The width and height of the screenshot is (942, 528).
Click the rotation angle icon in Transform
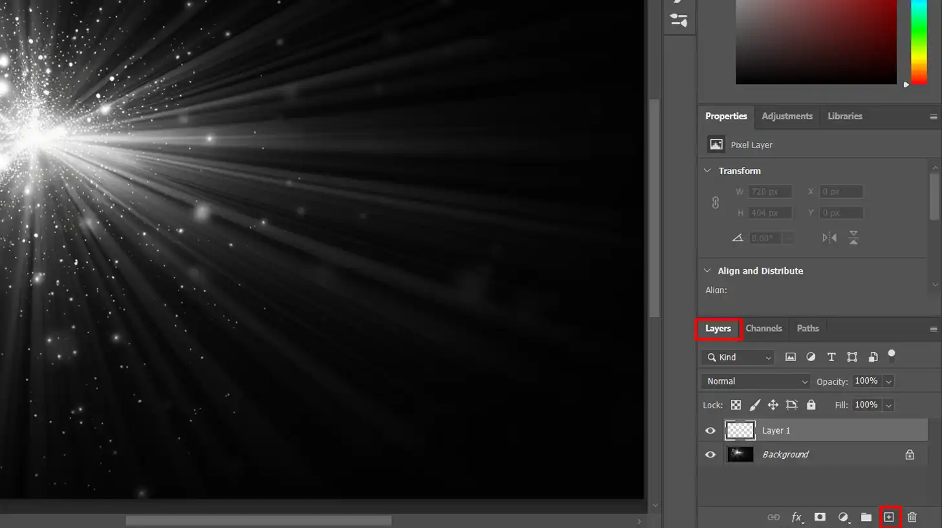pyautogui.click(x=738, y=237)
